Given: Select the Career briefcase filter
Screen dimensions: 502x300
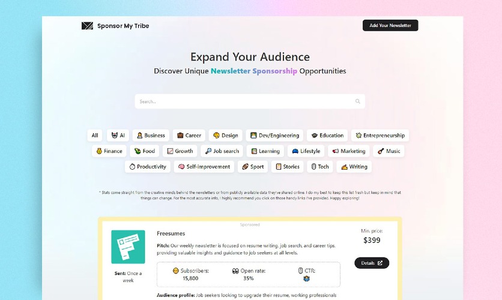Looking at the screenshot, I should [189, 135].
